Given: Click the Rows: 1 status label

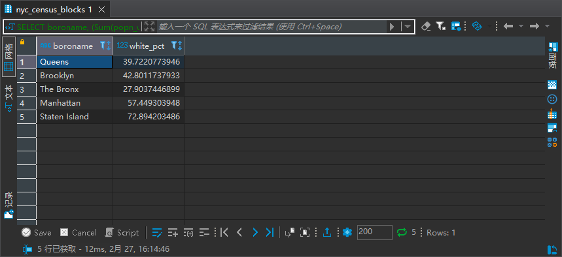Looking at the screenshot, I should pyautogui.click(x=441, y=233).
